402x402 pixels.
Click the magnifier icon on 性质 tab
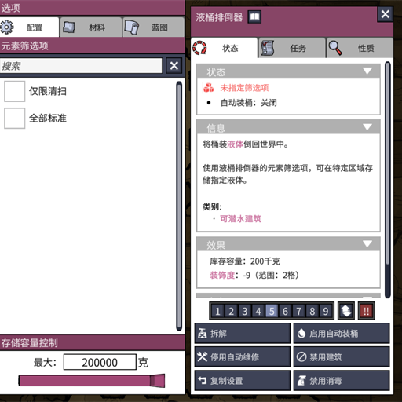click(335, 48)
